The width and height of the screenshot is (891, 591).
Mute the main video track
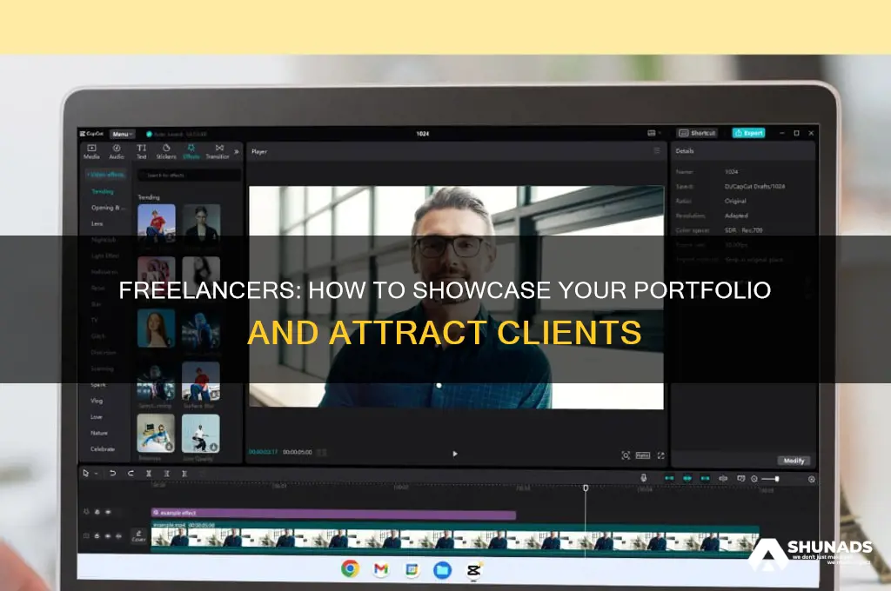tap(118, 536)
